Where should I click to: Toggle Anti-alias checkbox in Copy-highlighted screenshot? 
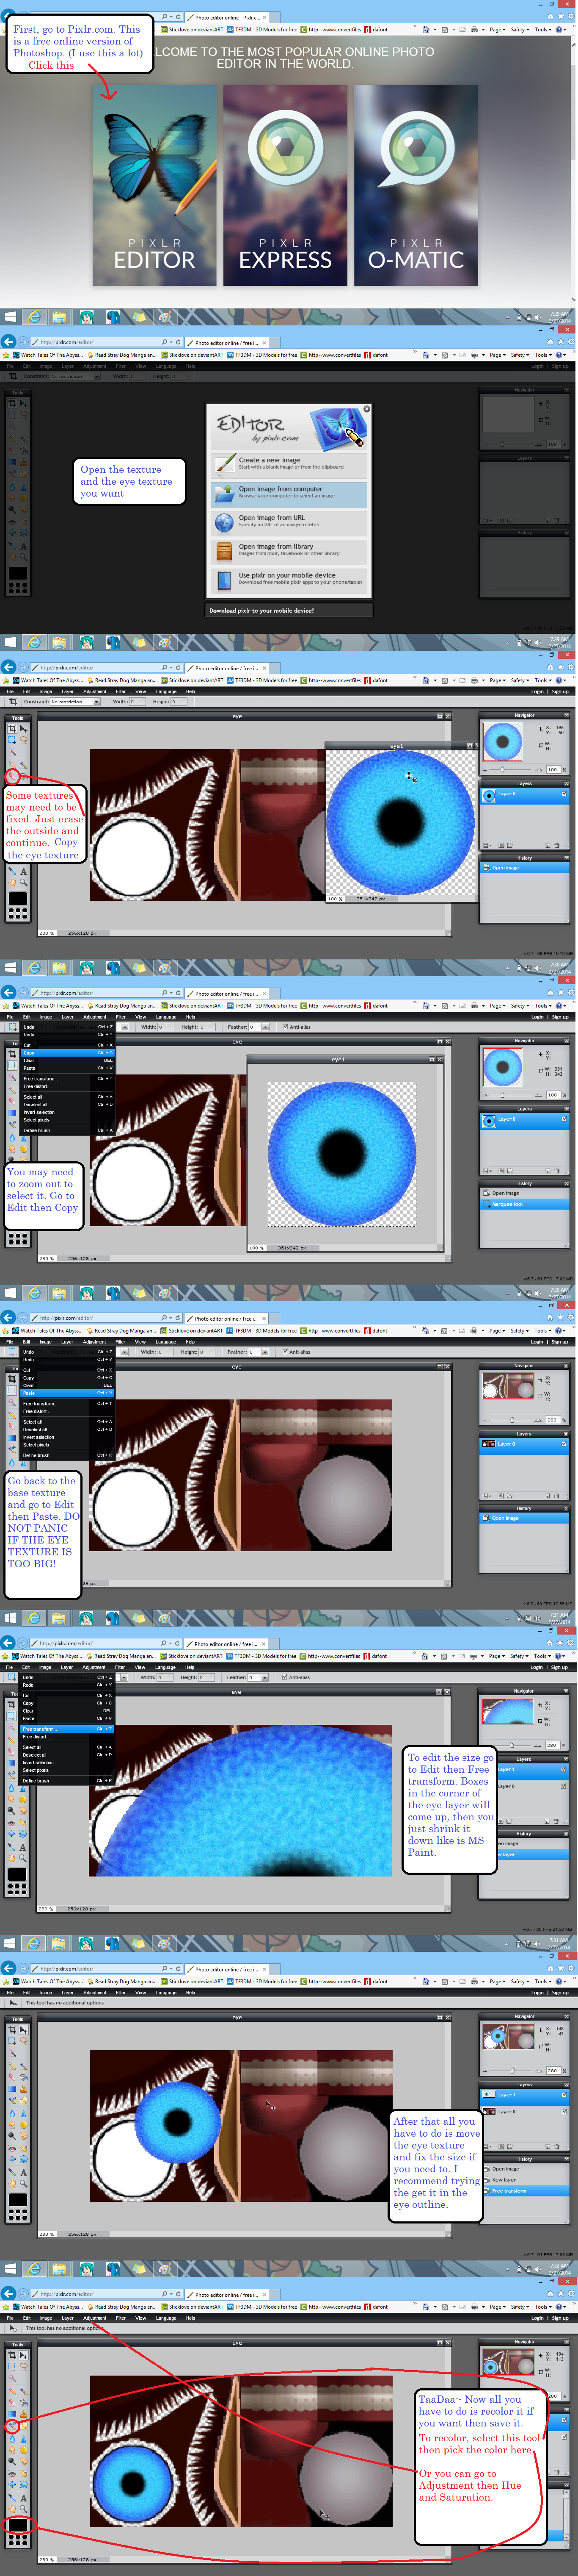[x=286, y=1027]
